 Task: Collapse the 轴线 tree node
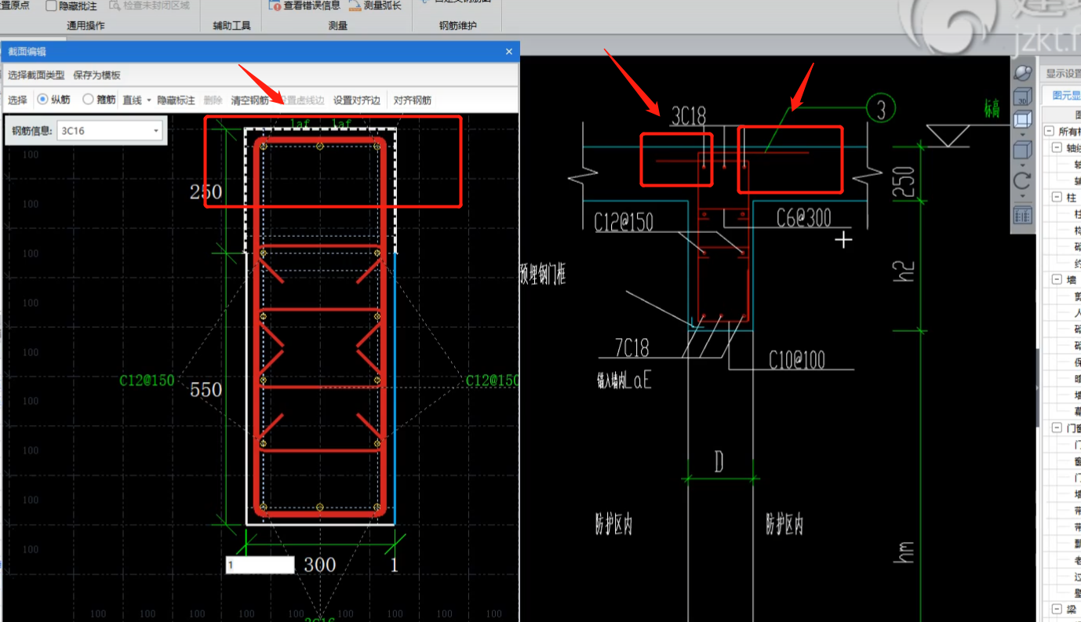click(x=1057, y=148)
